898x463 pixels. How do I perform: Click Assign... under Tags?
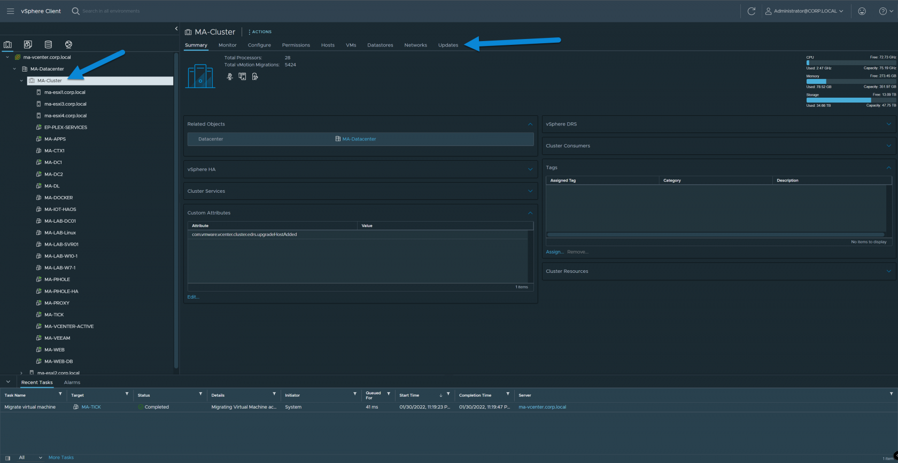pyautogui.click(x=554, y=252)
